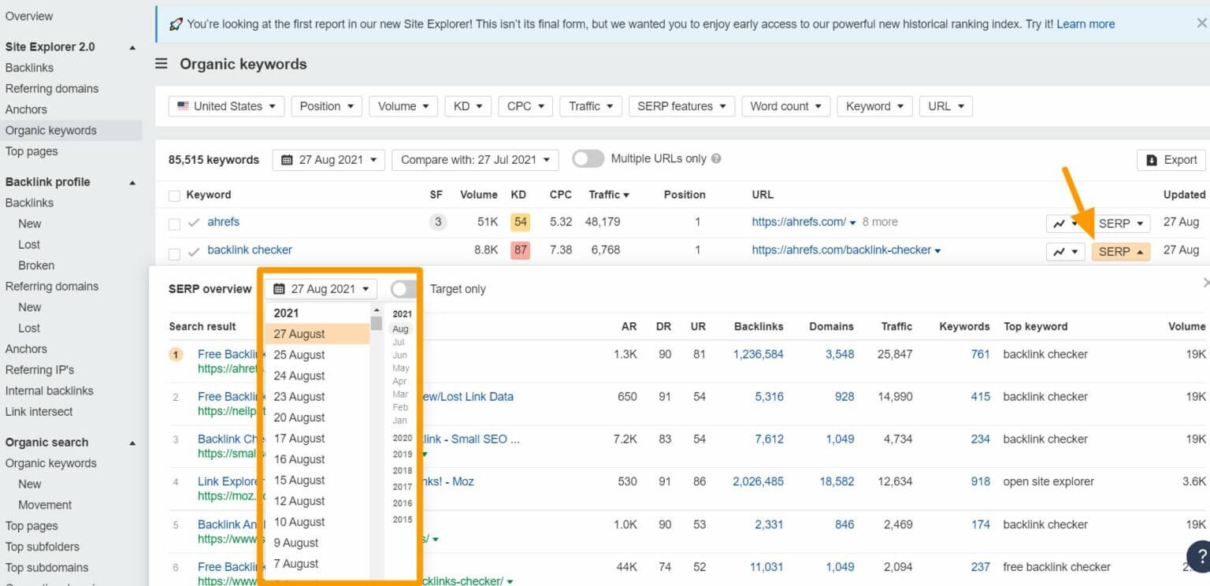Open Movement under Organic keywords in sidebar
The image size is (1210, 586).
(x=45, y=506)
